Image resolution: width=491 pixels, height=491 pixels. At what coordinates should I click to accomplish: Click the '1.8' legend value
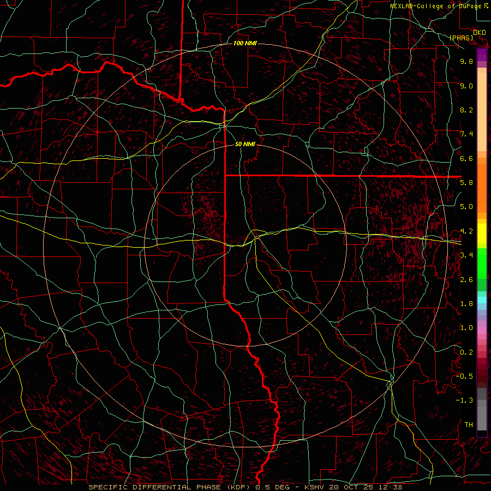(x=466, y=304)
